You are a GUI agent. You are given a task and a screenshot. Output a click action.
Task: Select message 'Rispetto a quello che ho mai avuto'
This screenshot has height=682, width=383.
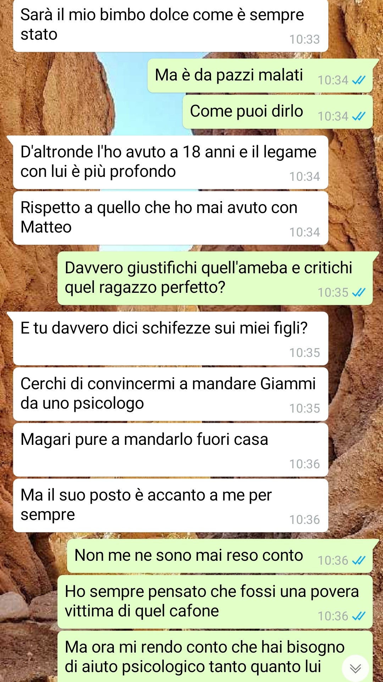click(x=171, y=218)
